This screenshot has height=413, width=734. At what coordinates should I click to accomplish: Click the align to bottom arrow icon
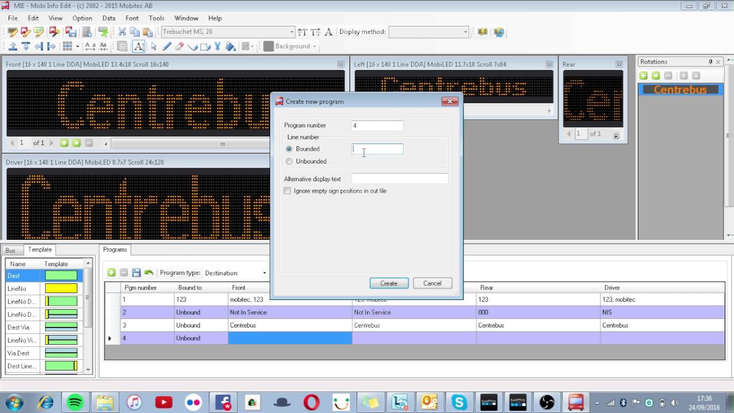coord(26,46)
